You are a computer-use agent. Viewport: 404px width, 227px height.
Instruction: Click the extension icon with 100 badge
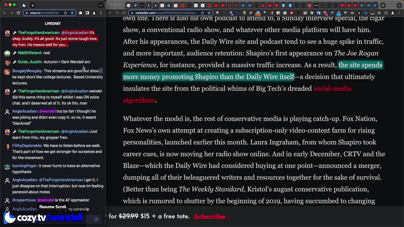point(339,13)
